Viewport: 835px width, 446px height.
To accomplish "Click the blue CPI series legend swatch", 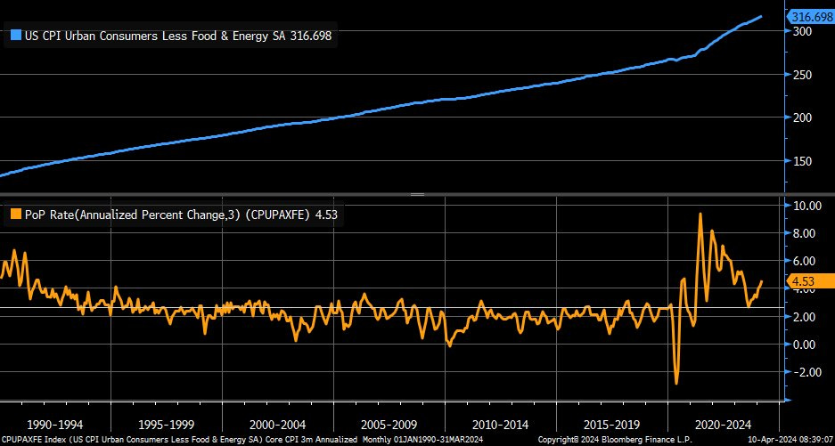I will click(15, 36).
